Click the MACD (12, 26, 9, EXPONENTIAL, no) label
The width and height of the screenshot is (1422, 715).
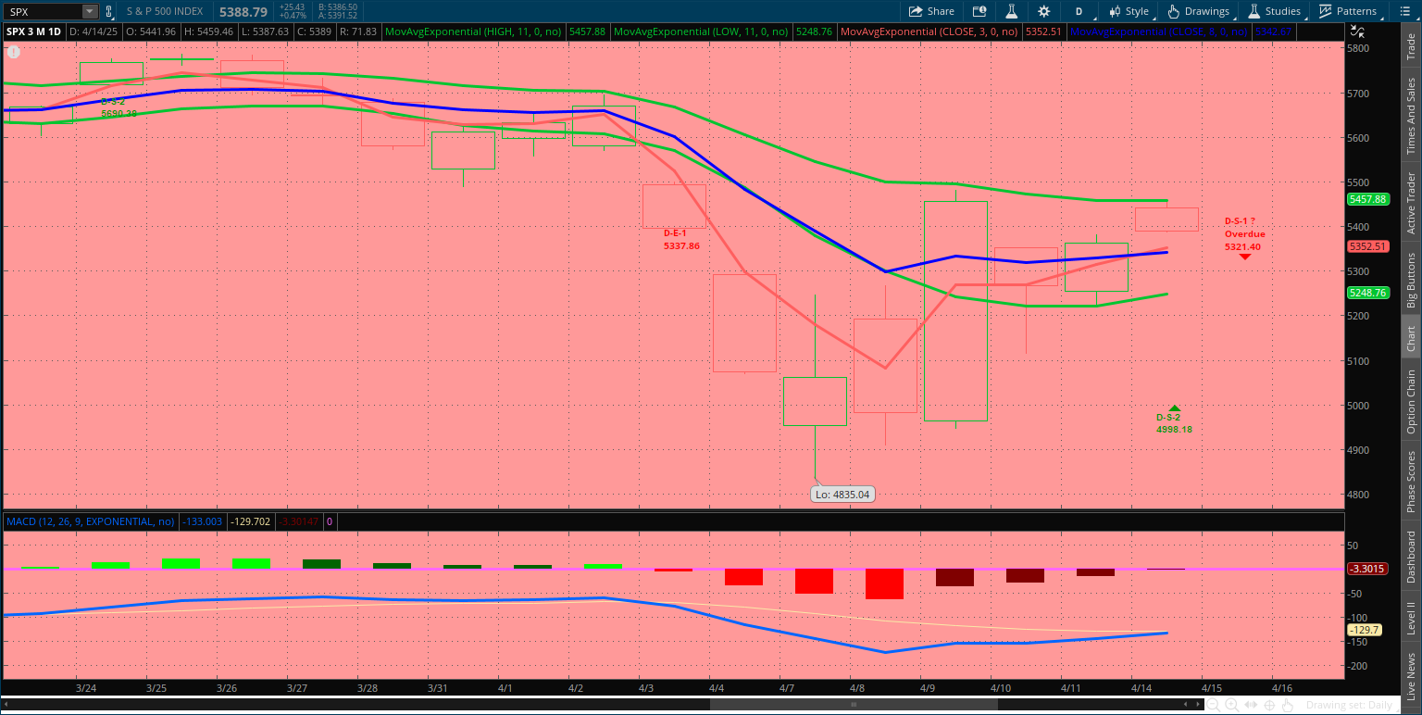(90, 521)
